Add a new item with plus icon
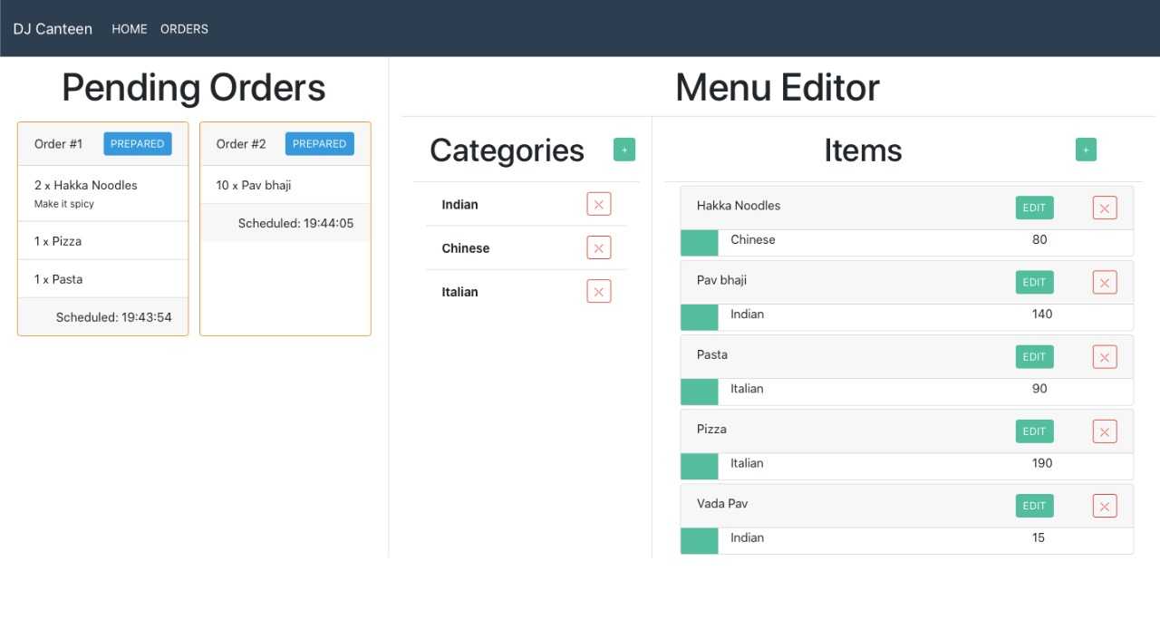 coord(1086,150)
